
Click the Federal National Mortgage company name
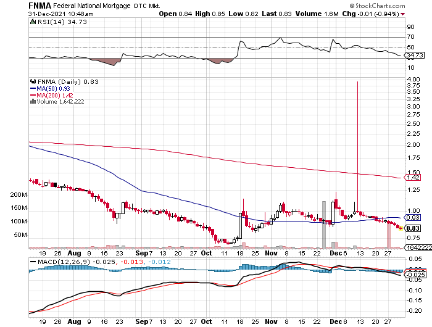pos(92,6)
